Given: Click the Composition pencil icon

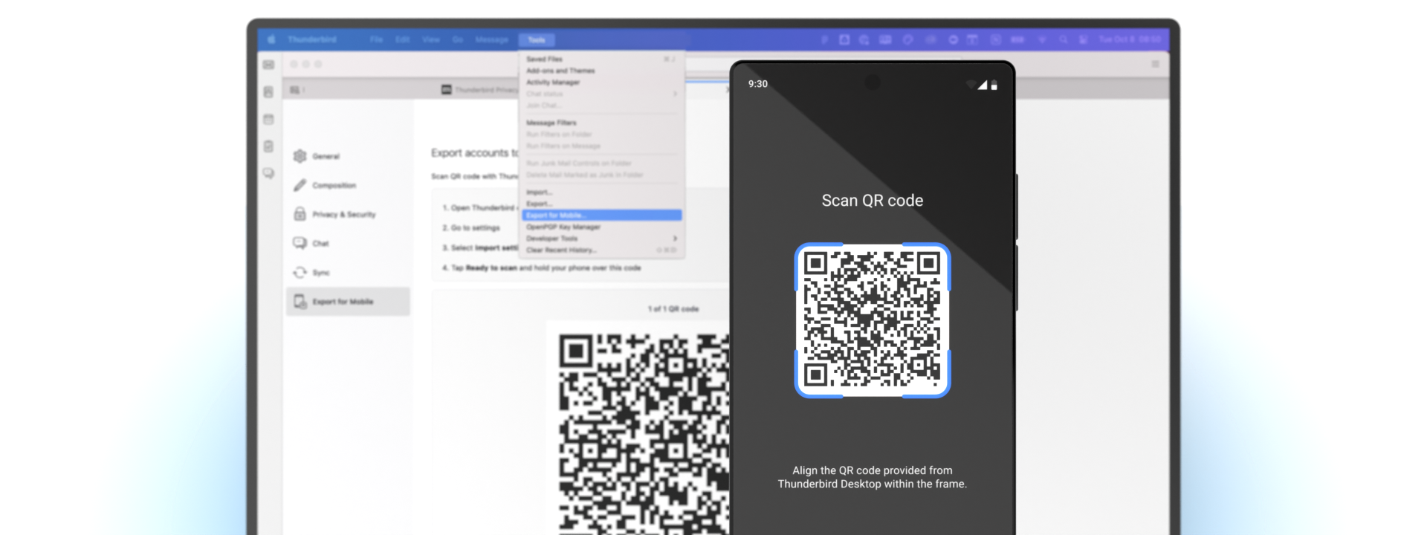Looking at the screenshot, I should coord(300,185).
